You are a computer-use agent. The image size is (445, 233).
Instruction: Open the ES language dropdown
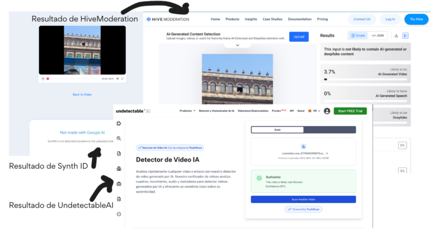point(314,111)
